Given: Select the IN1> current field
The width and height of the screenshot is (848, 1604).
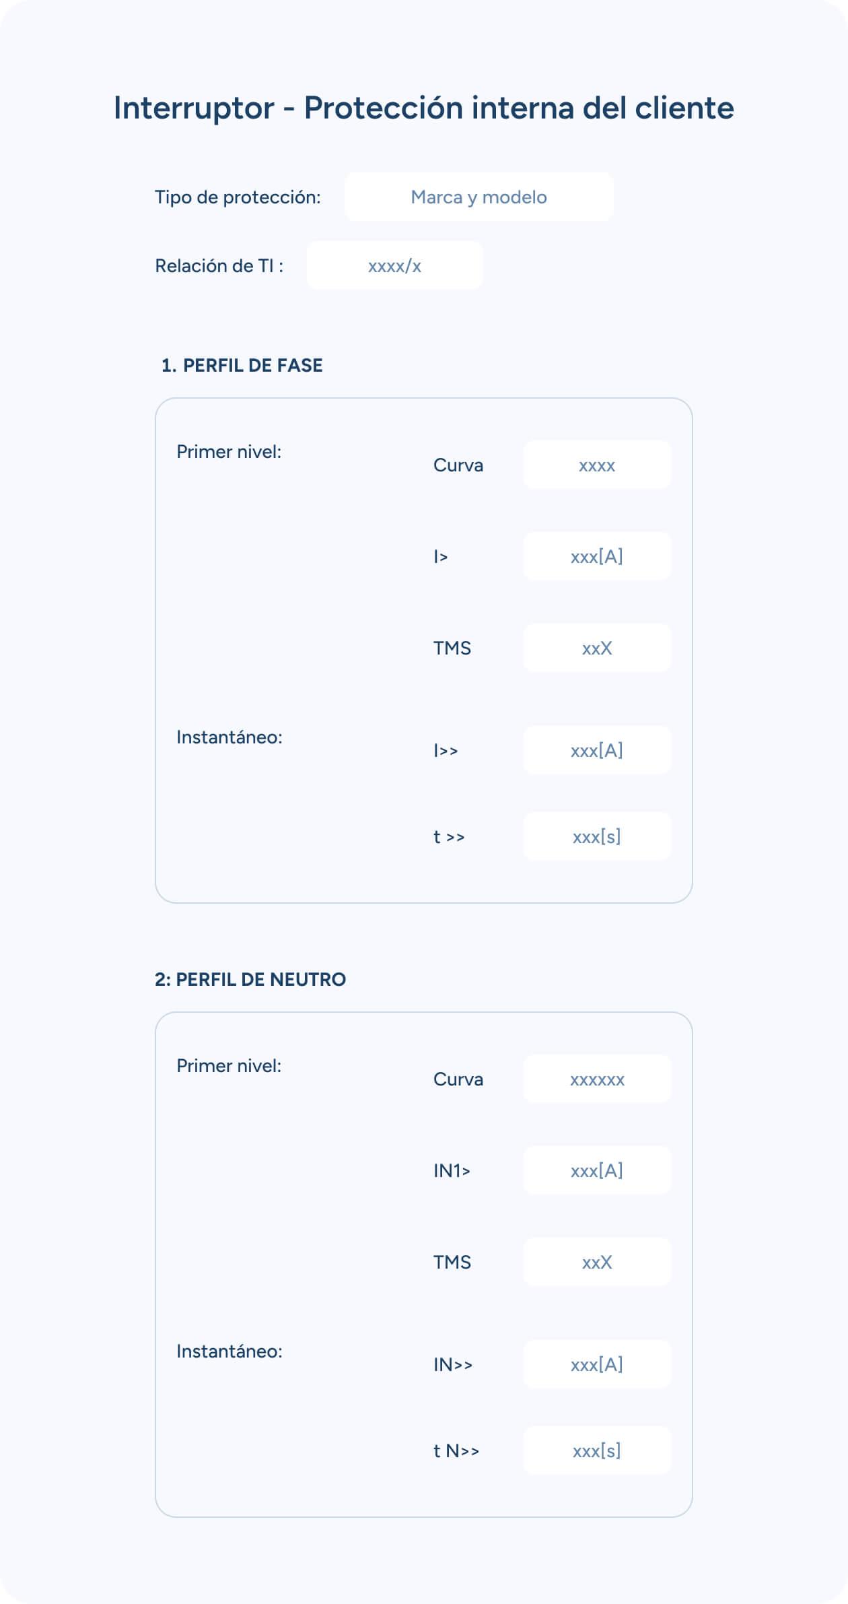Looking at the screenshot, I should (x=597, y=1170).
